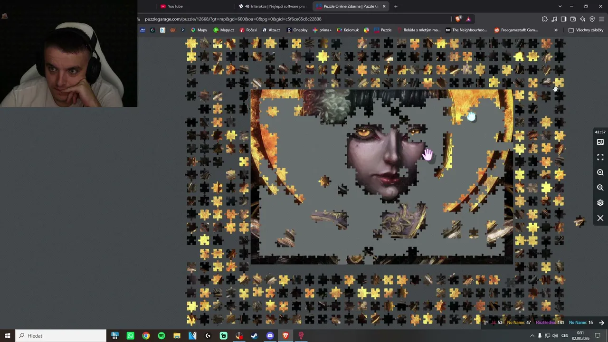Open the Windows notification center
Viewport: 608px width, 342px height.
point(598,336)
